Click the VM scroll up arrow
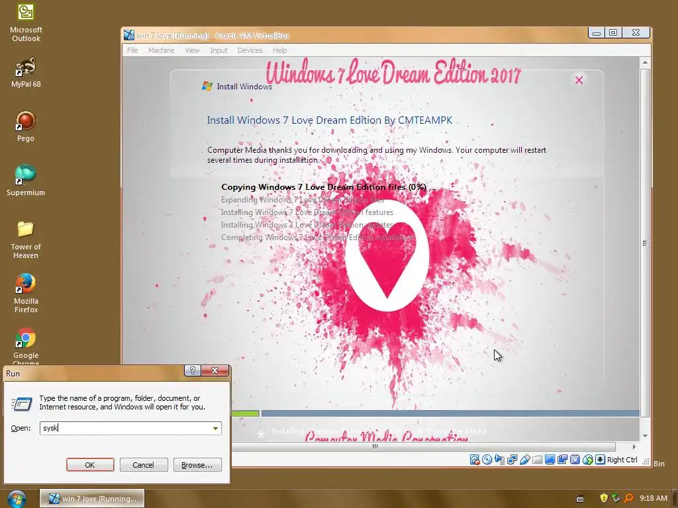 [645, 63]
